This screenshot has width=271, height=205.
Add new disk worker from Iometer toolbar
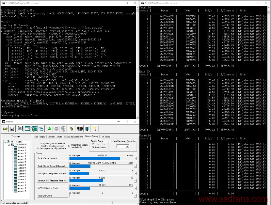(x=27, y=129)
